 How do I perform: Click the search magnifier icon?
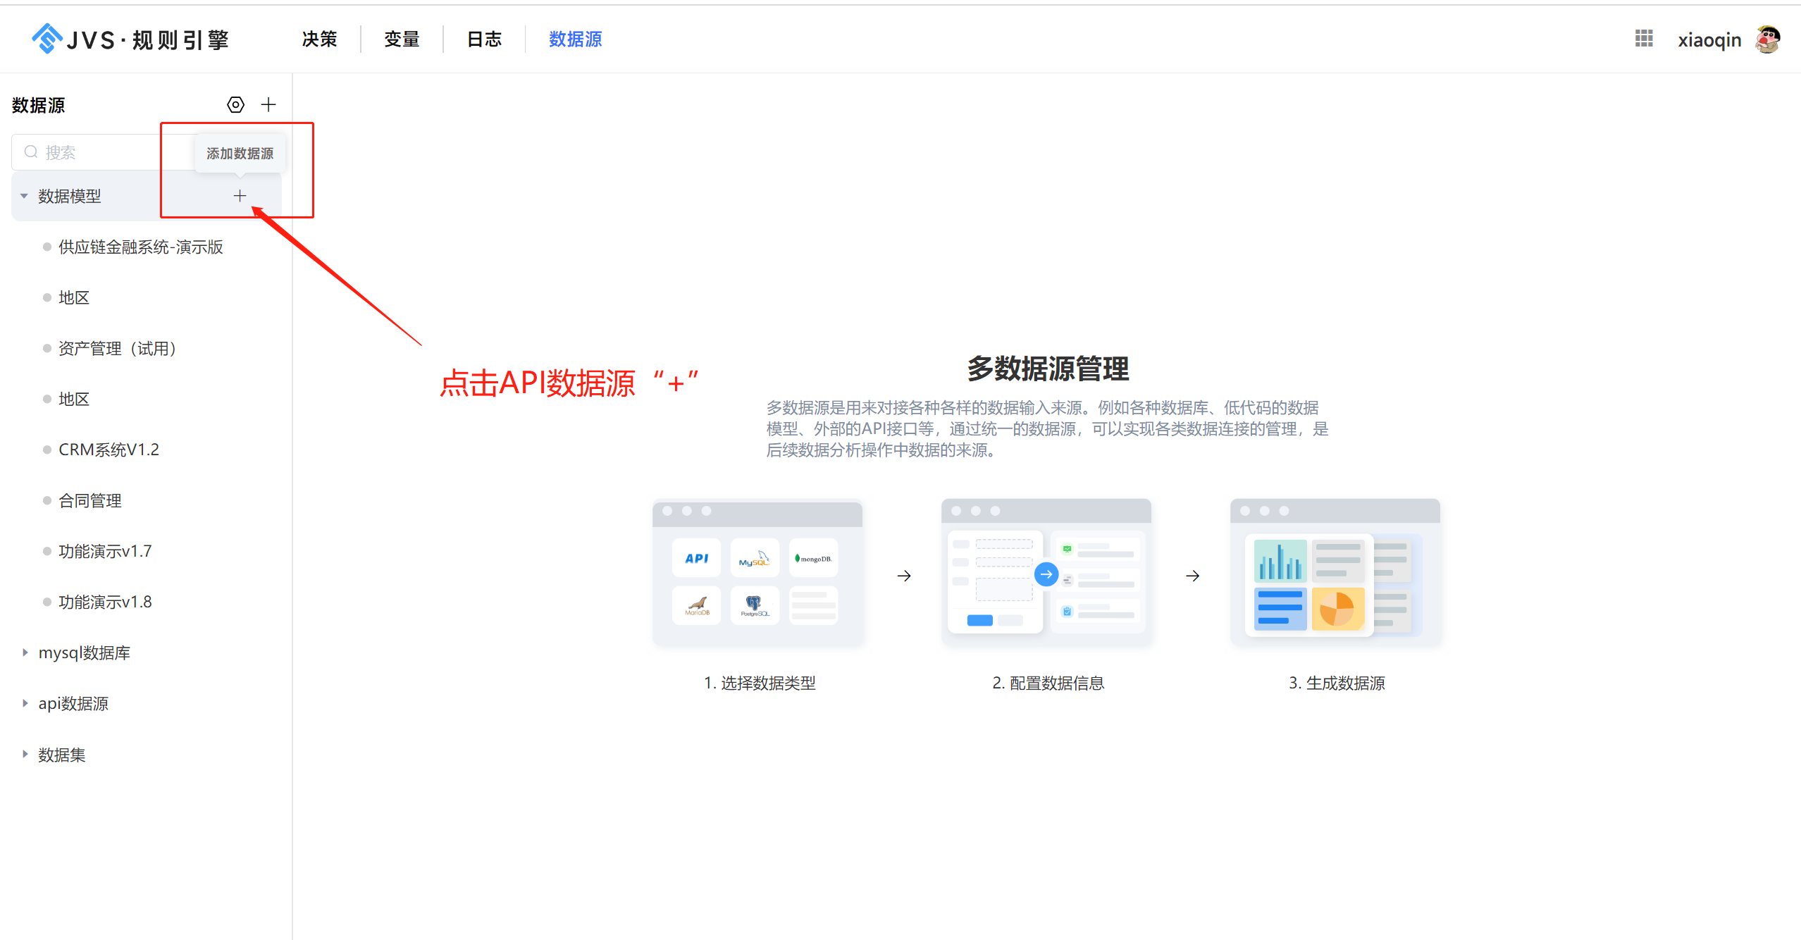pyautogui.click(x=31, y=151)
